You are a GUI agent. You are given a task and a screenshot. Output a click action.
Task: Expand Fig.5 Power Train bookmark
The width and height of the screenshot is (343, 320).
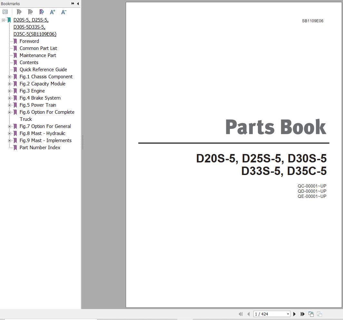(9, 105)
